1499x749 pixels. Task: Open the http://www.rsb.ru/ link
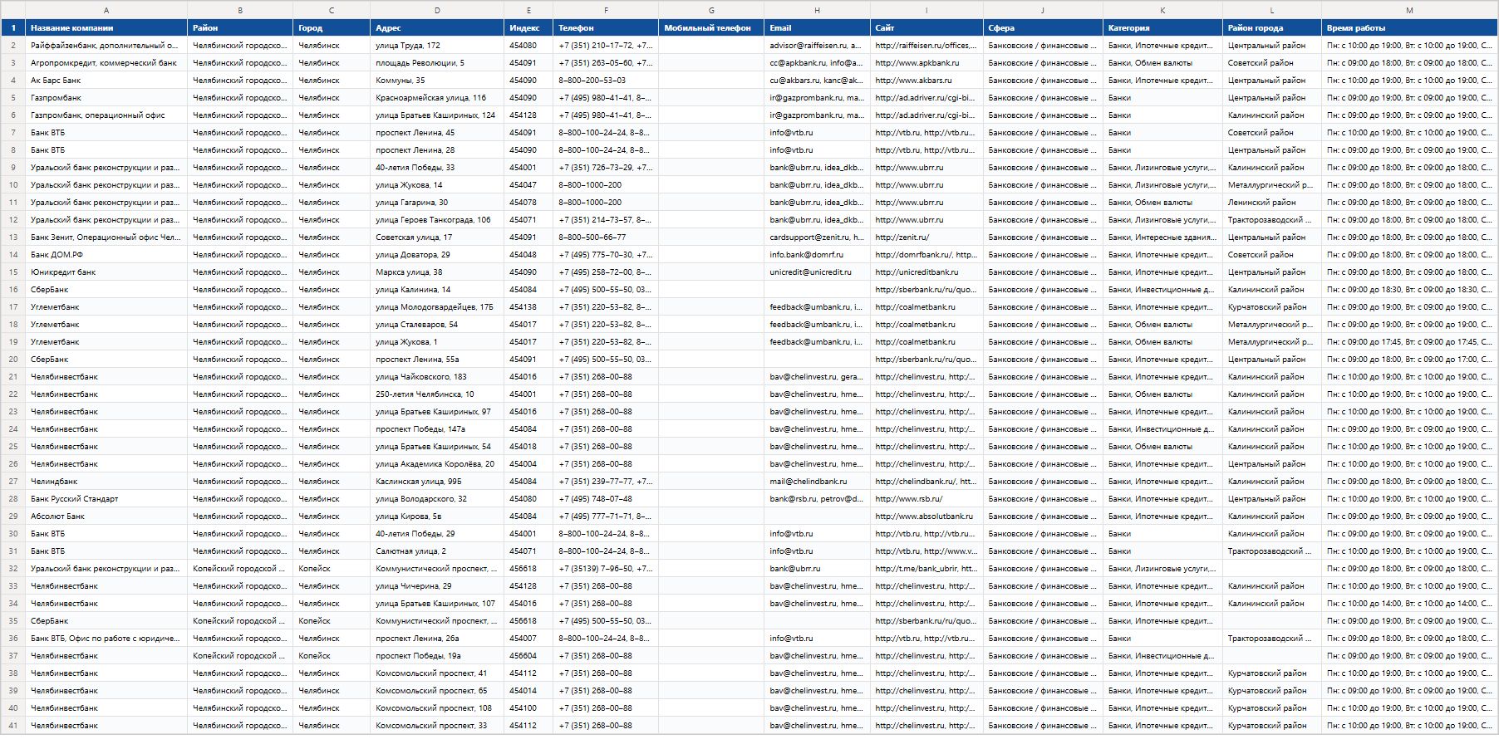coord(926,499)
